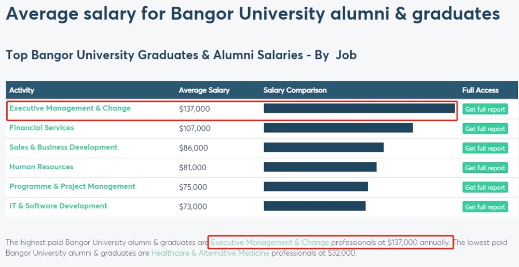Open Executive Management & Change link in table
The image size is (519, 267).
(70, 109)
